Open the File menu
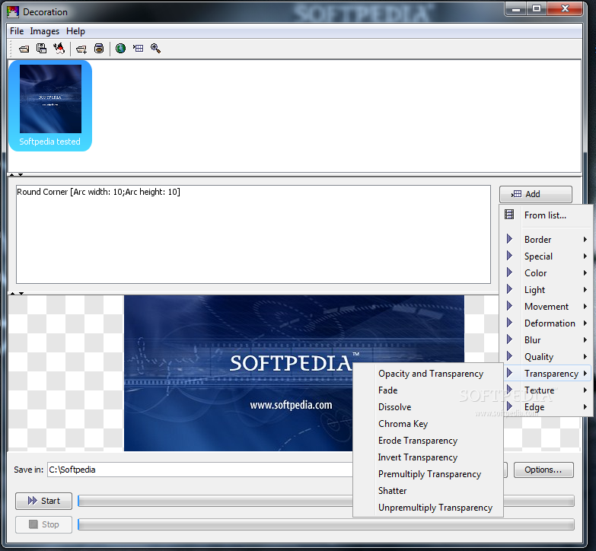Image resolution: width=596 pixels, height=551 pixels. pos(17,31)
